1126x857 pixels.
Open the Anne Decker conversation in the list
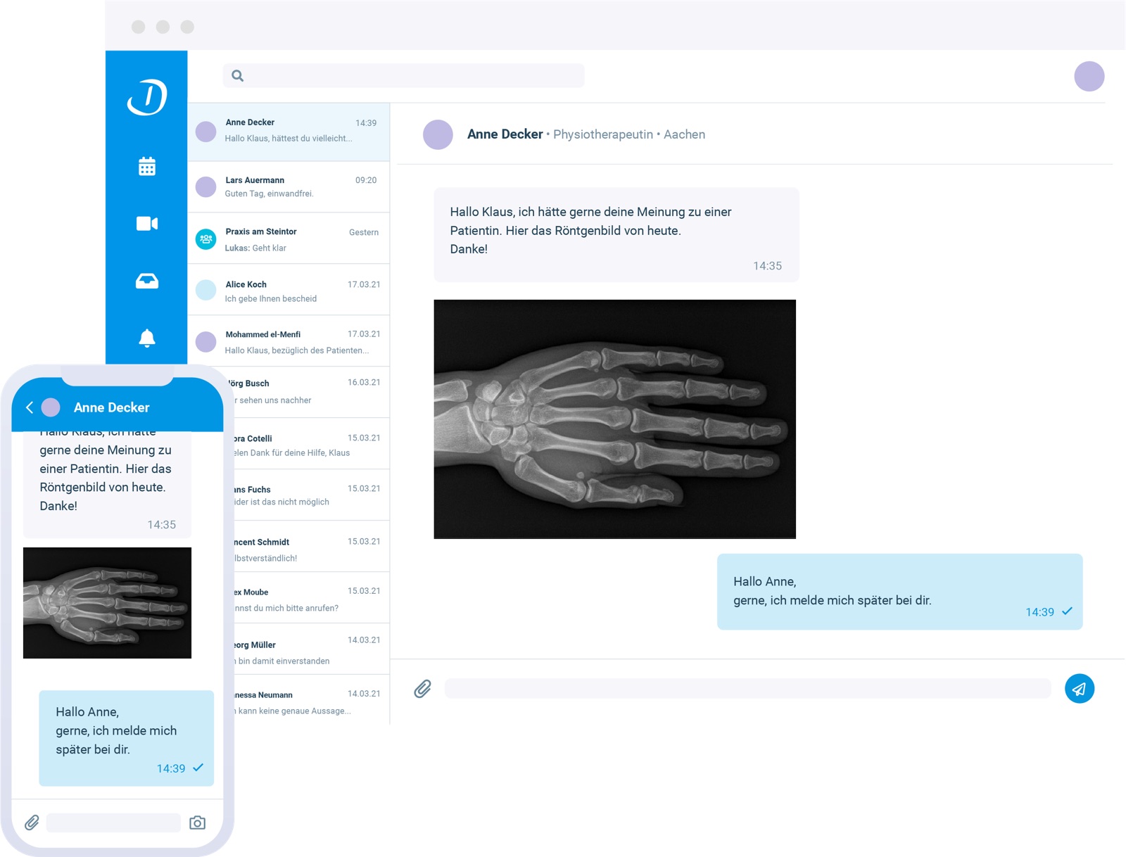[x=289, y=132]
